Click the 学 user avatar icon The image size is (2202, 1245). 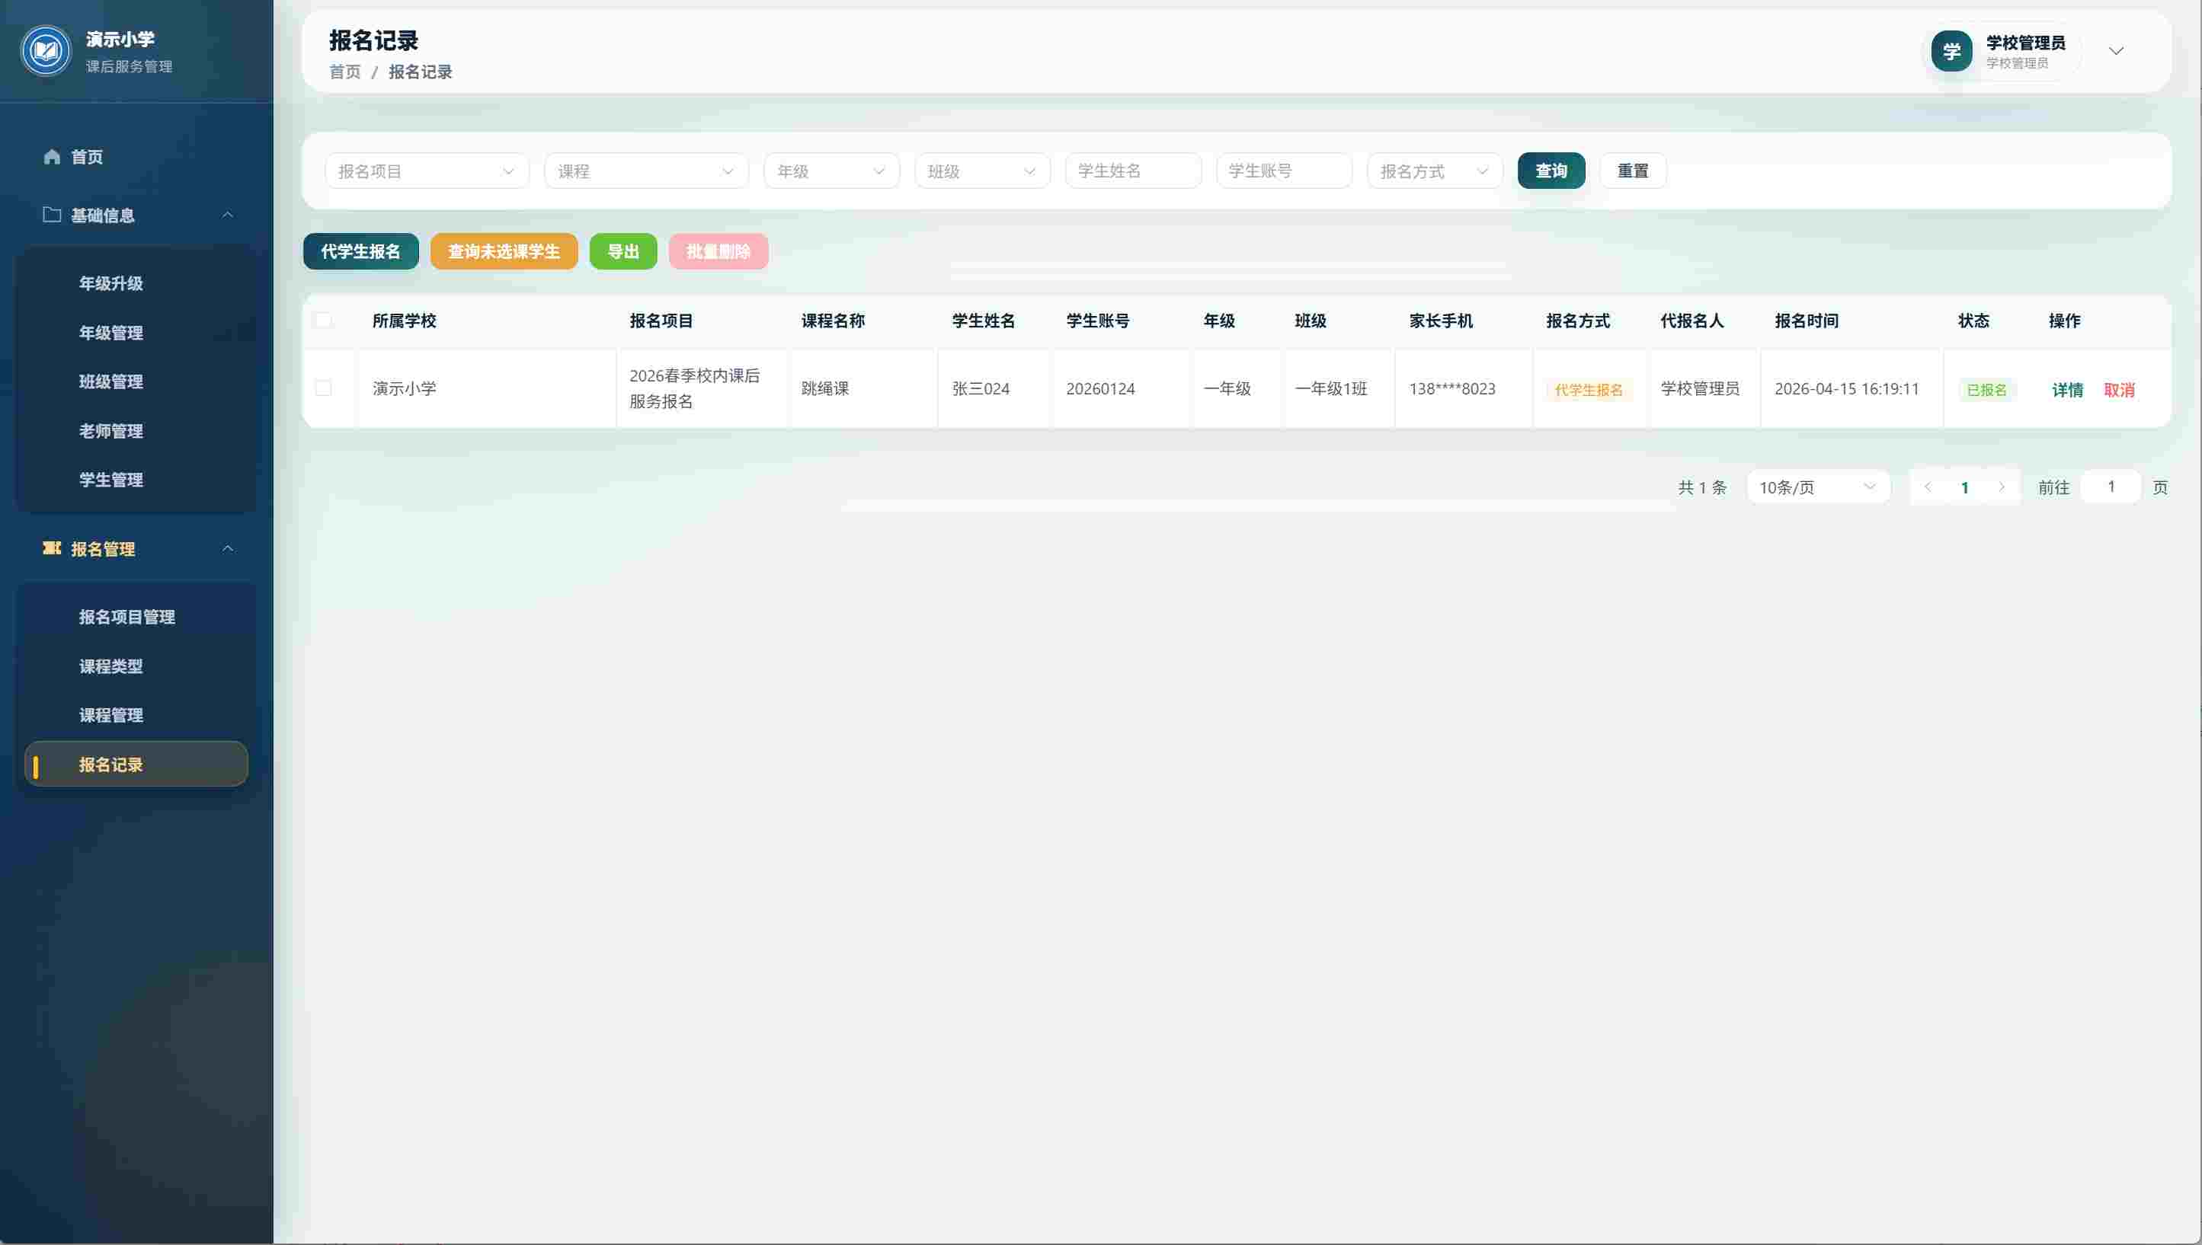(1951, 51)
